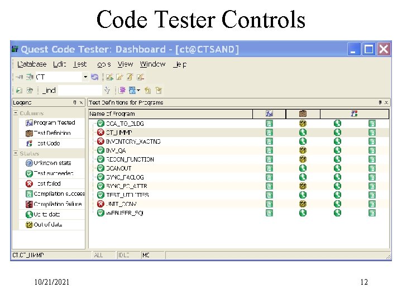402x302 pixels.
Task: Click the third pencil toolbar icon
Action: pyautogui.click(x=130, y=77)
